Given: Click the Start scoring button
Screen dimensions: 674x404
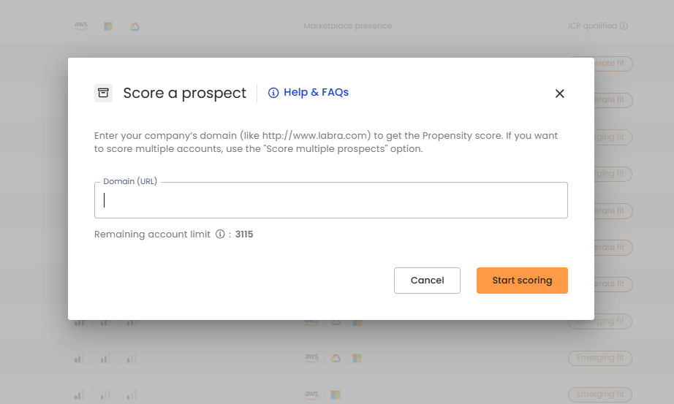Looking at the screenshot, I should pyautogui.click(x=522, y=281).
